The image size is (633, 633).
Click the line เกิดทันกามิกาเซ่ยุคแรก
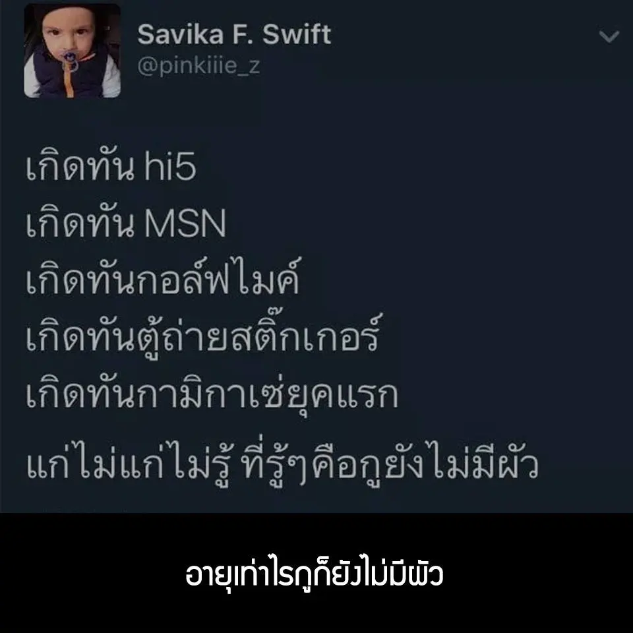coord(212,392)
